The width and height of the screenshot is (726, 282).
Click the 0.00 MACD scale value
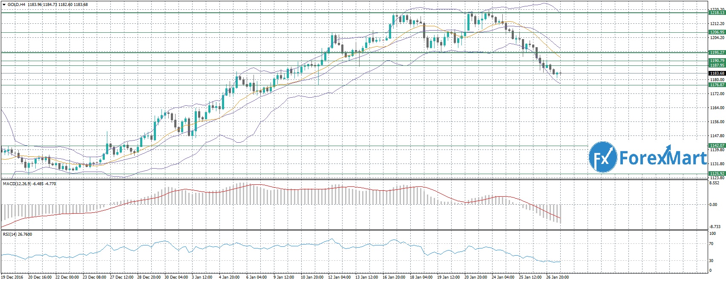pyautogui.click(x=714, y=205)
